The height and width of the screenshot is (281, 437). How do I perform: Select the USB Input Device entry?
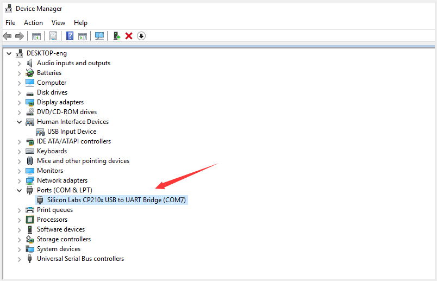coord(71,132)
